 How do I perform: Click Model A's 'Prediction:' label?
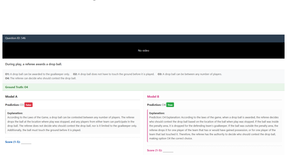tap(12, 105)
